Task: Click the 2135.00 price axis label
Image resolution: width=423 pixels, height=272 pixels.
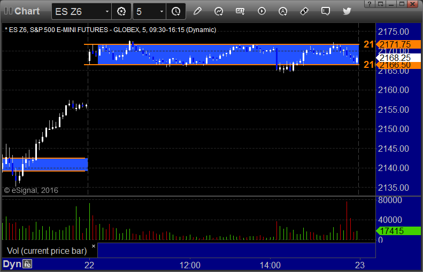Action: click(394, 188)
